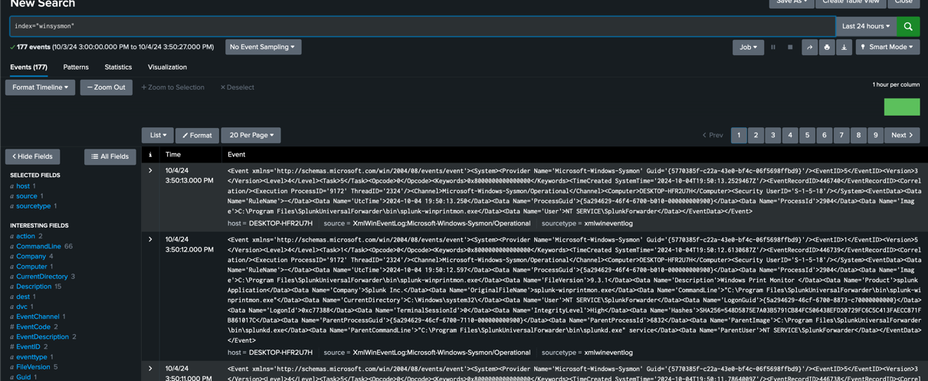The height and width of the screenshot is (381, 928).
Task: Select the source field in Selected Fields
Action: tap(27, 196)
